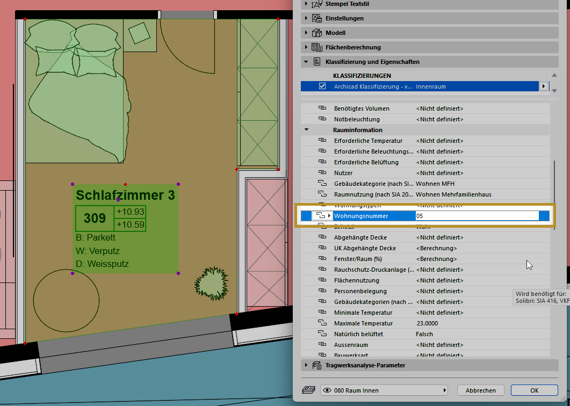The height and width of the screenshot is (406, 570).
Task: Click the layer icon left of layer dropdown
Action: click(x=308, y=390)
